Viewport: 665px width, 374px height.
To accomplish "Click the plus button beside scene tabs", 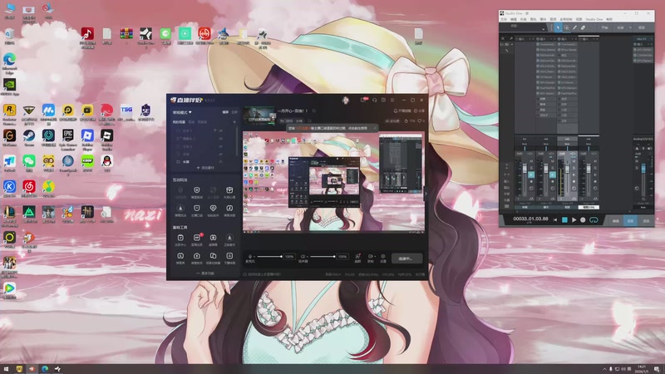I will coord(234,122).
